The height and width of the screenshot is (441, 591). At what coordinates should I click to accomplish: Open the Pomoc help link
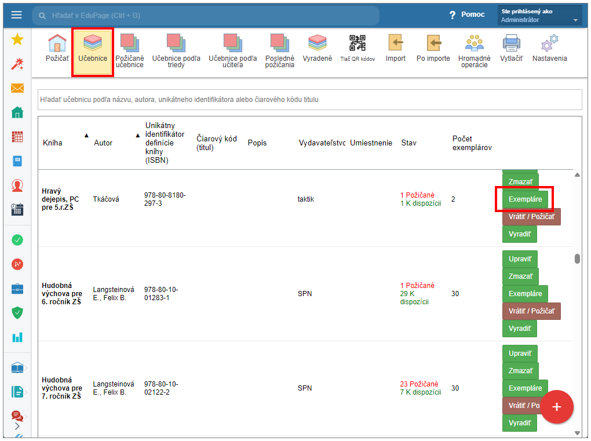467,14
